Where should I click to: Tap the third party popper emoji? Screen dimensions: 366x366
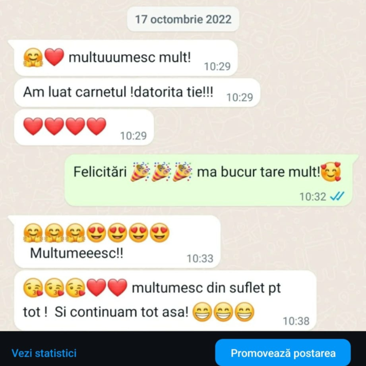(x=182, y=172)
